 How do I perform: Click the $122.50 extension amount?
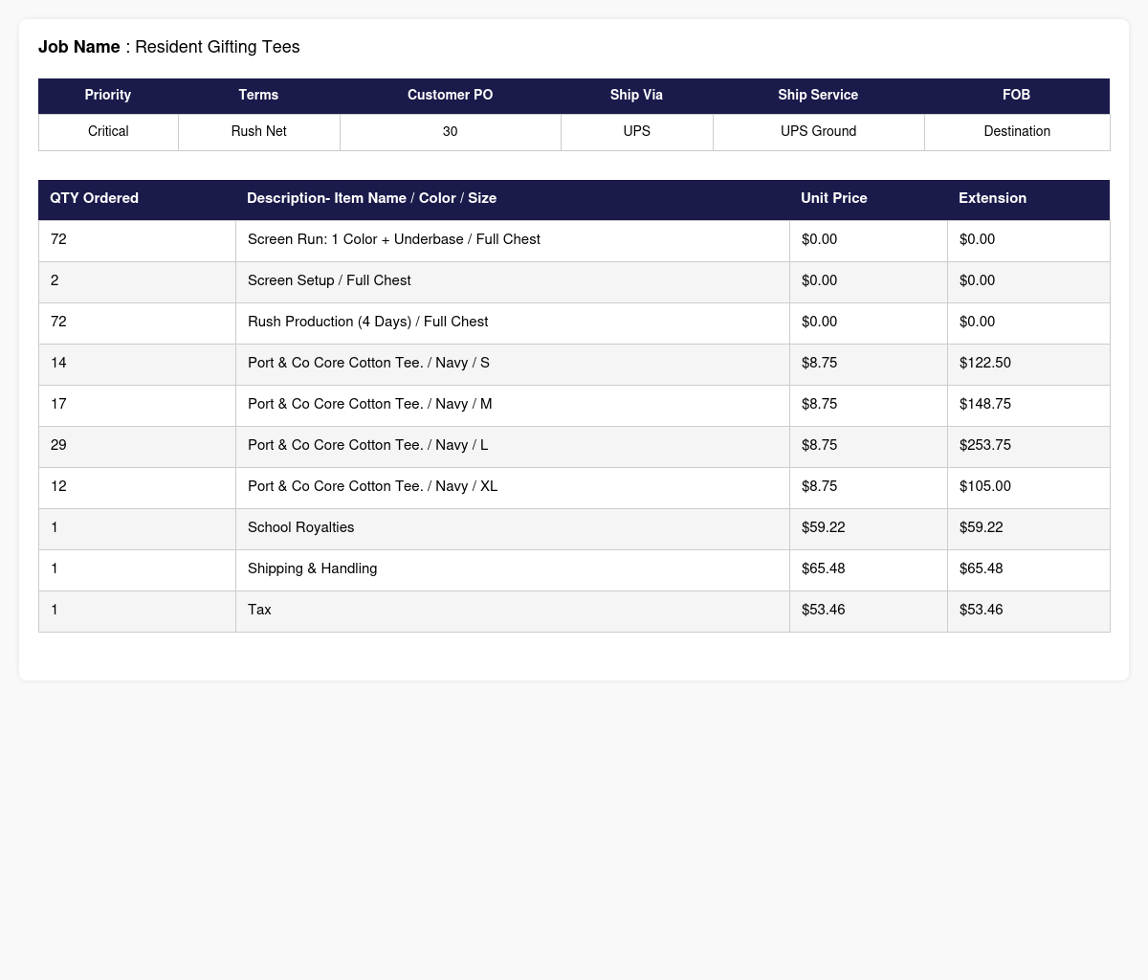click(1028, 364)
